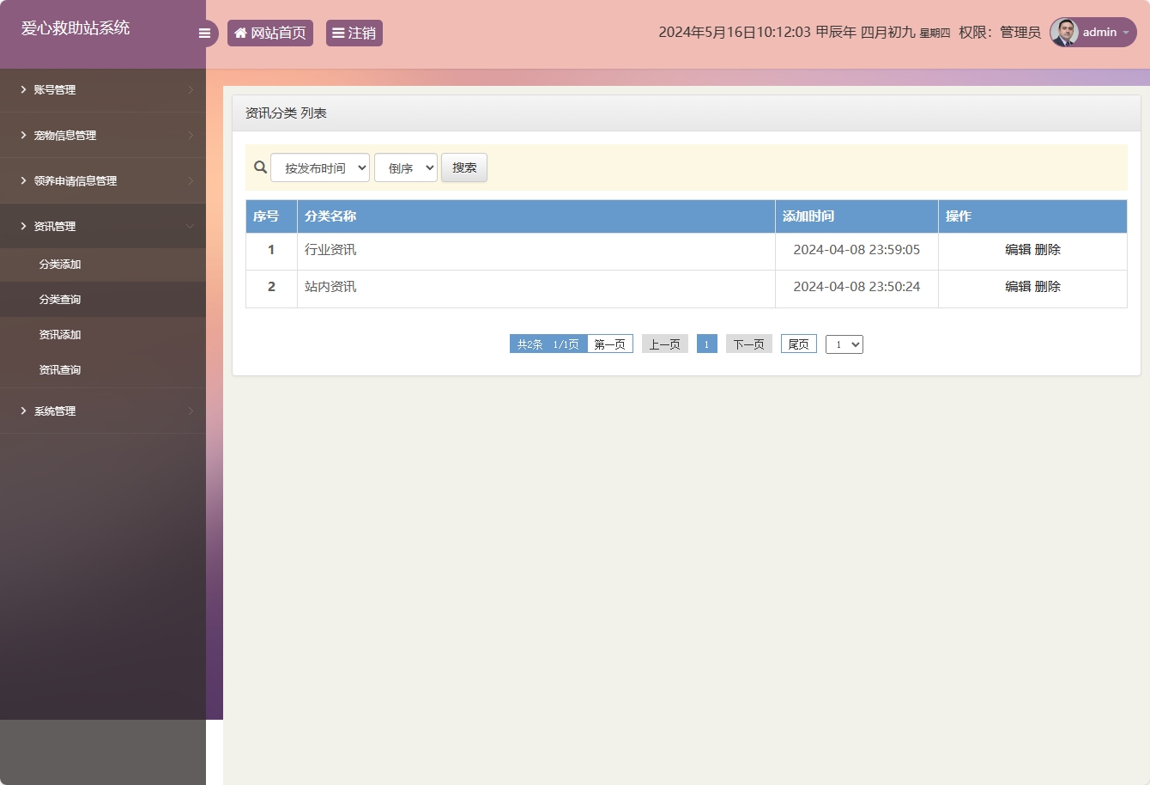Viewport: 1150px width, 785px height.
Task: Click the admin user avatar picture
Action: click(x=1063, y=32)
